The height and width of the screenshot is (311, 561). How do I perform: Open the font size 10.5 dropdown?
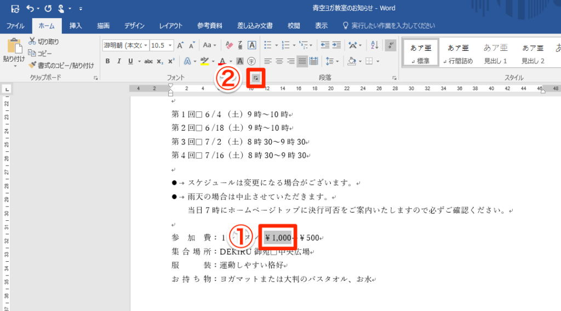coord(162,45)
